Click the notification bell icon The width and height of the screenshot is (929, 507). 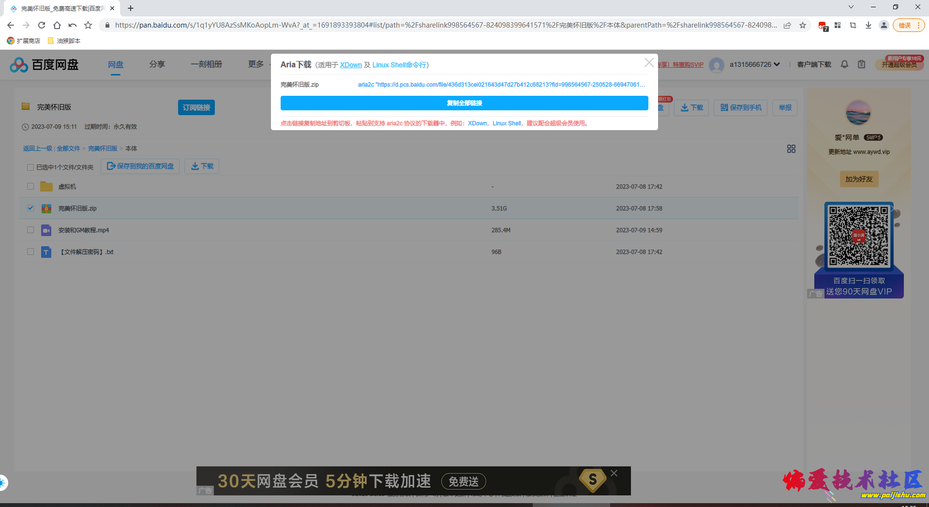pos(844,64)
